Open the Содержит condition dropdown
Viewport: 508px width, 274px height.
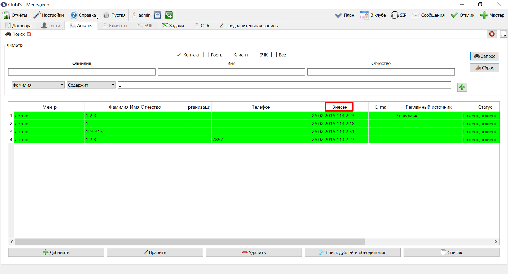(113, 85)
